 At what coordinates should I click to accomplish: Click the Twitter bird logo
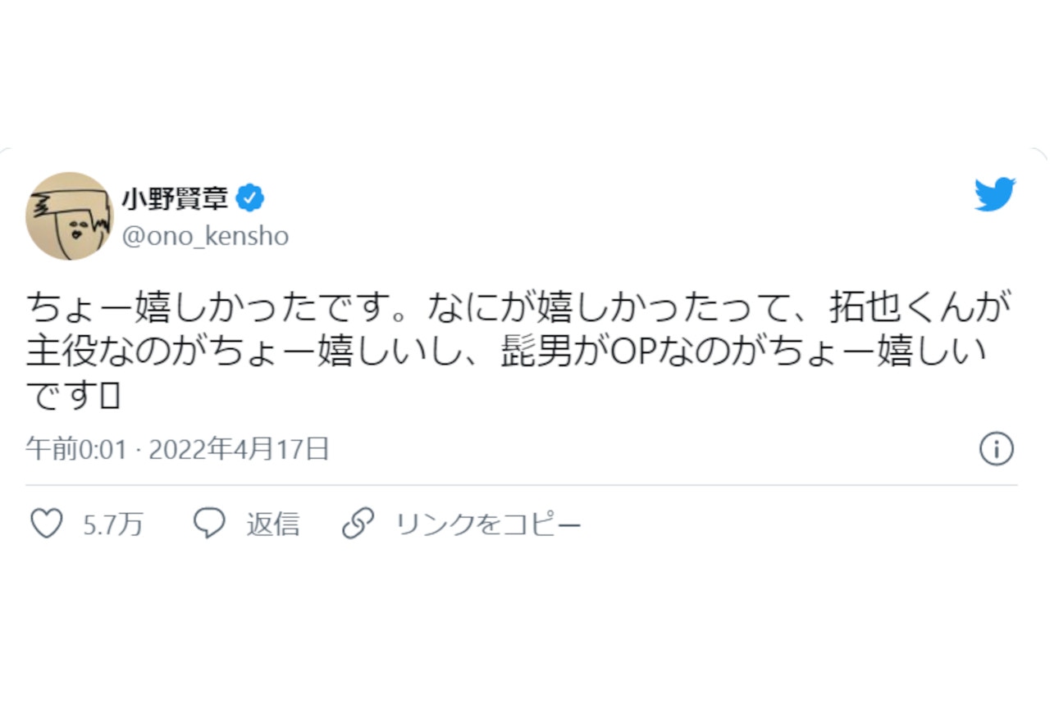(x=994, y=195)
